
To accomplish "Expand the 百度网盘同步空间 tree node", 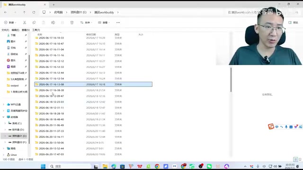I will tap(3, 110).
